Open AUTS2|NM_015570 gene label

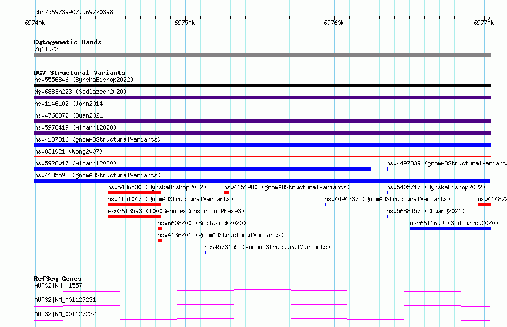coord(60,285)
